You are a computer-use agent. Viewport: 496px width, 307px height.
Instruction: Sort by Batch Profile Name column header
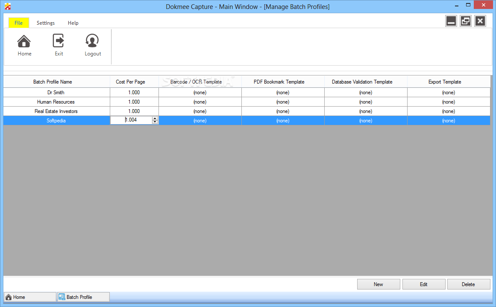(57, 82)
